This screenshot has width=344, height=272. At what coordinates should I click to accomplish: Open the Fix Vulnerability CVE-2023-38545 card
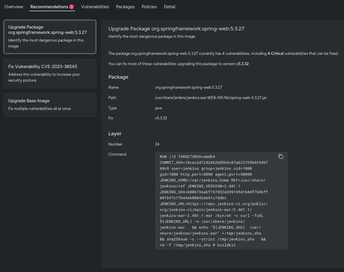tap(50, 74)
